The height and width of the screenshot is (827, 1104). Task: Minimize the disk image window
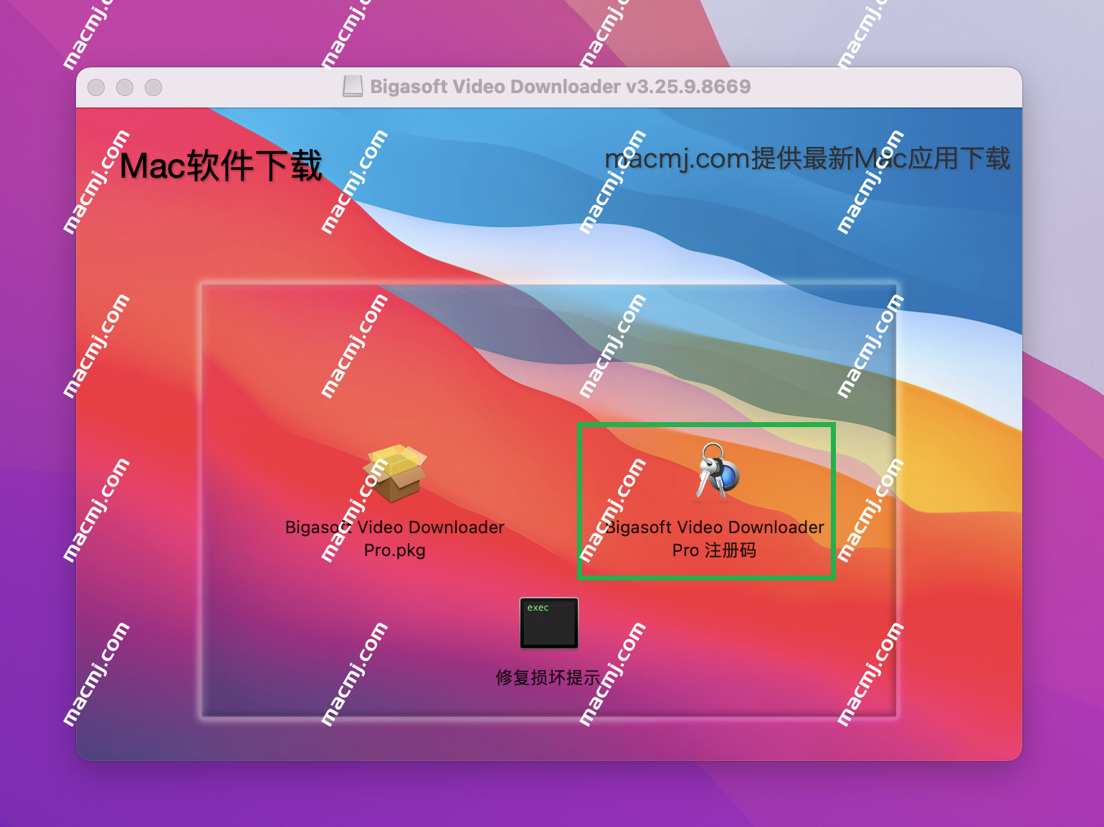(125, 87)
